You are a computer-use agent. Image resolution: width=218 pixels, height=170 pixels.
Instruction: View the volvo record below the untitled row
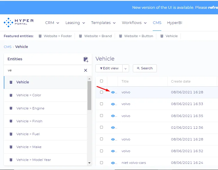[113, 139]
